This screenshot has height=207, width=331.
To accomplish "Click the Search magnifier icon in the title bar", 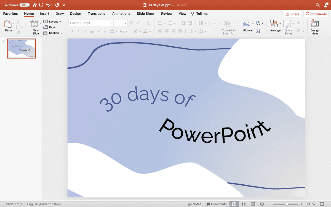I will coord(318,5).
